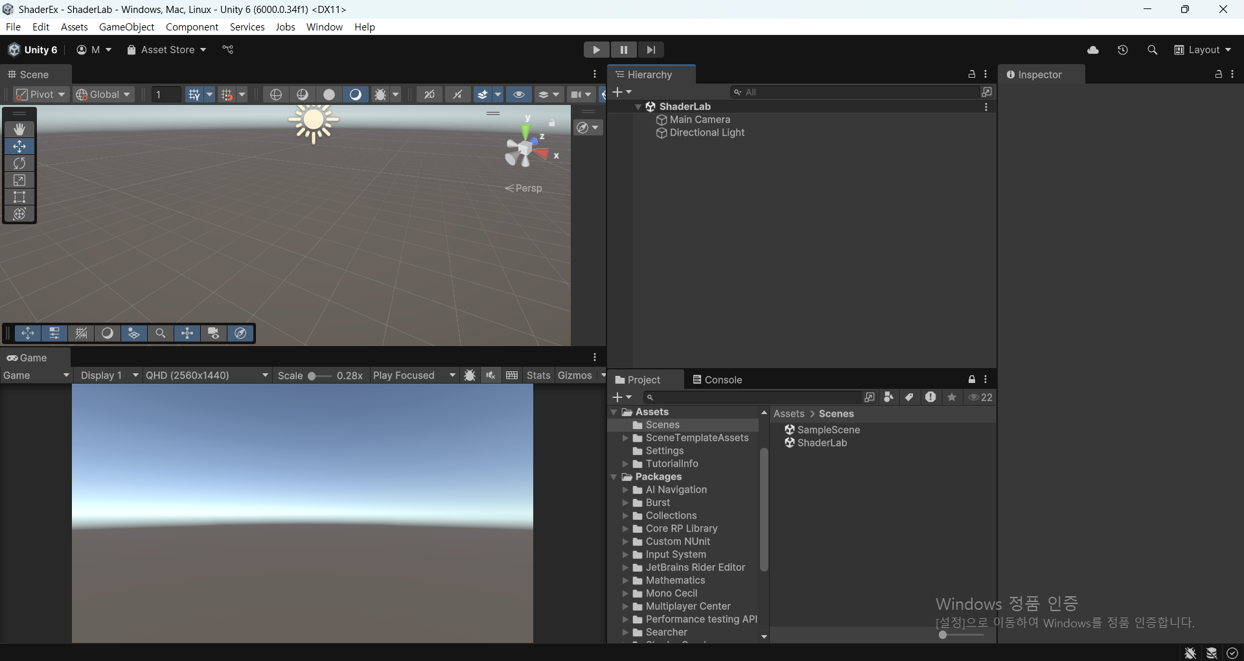Toggle 2D view mode in Scene
The height and width of the screenshot is (661, 1244).
pyautogui.click(x=430, y=95)
